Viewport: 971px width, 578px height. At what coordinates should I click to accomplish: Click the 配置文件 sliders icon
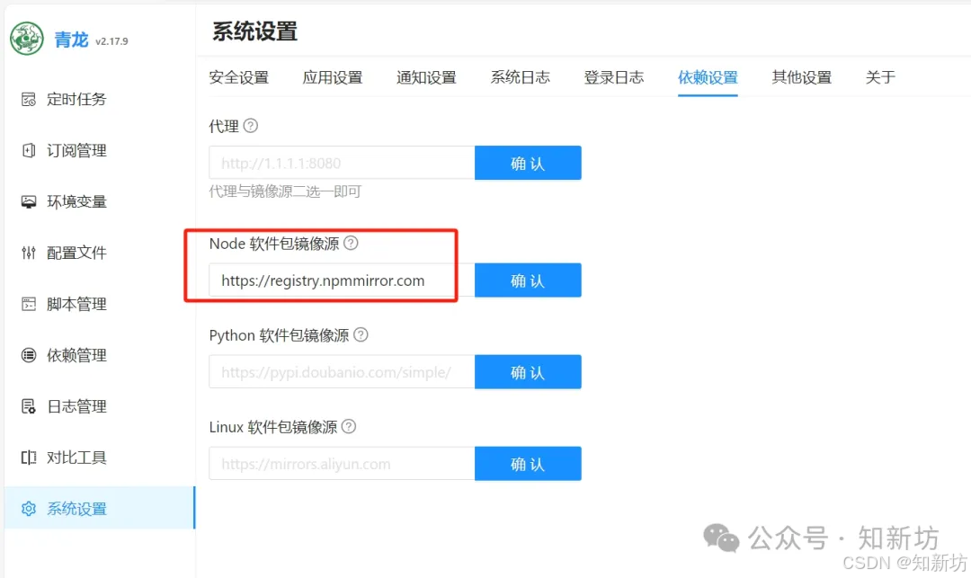[x=29, y=253]
